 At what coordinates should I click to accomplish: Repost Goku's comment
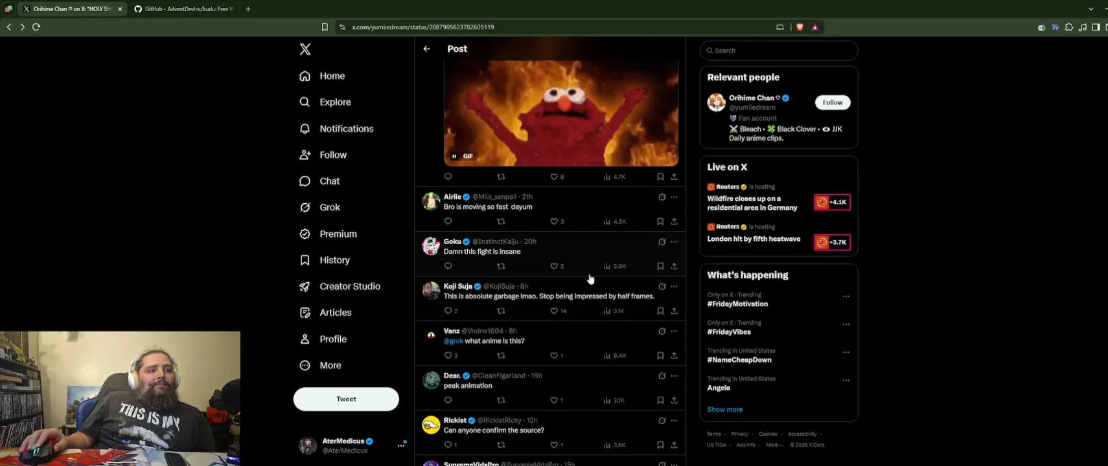coord(501,266)
